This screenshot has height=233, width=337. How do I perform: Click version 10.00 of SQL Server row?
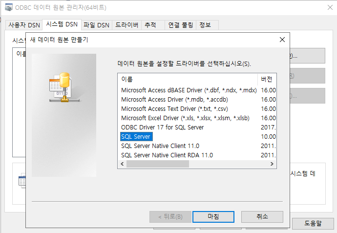pos(268,136)
